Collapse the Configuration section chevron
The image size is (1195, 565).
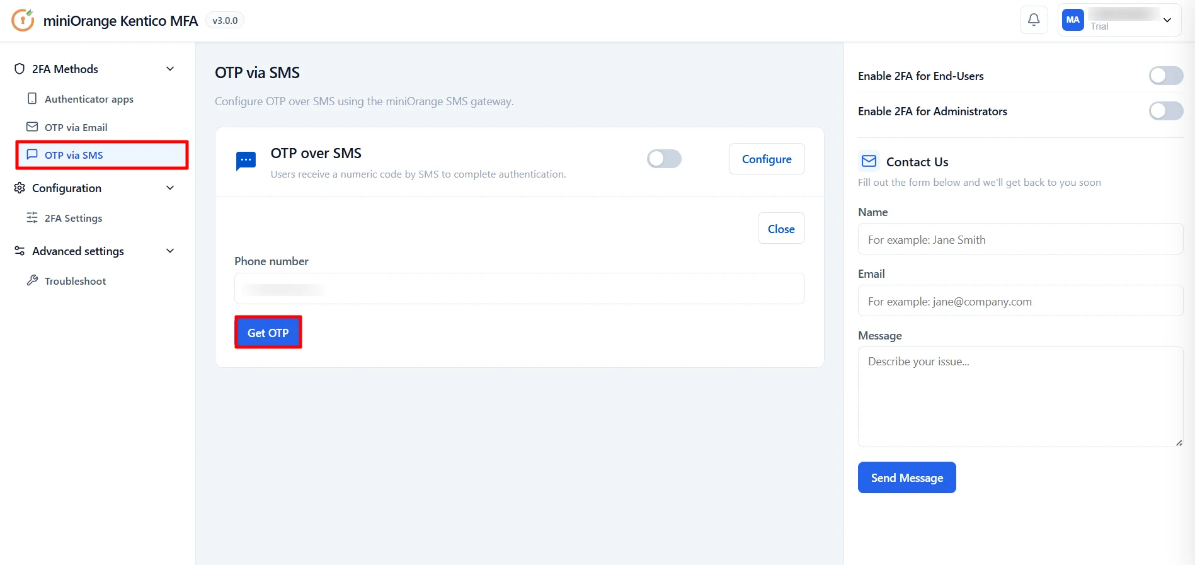[170, 188]
